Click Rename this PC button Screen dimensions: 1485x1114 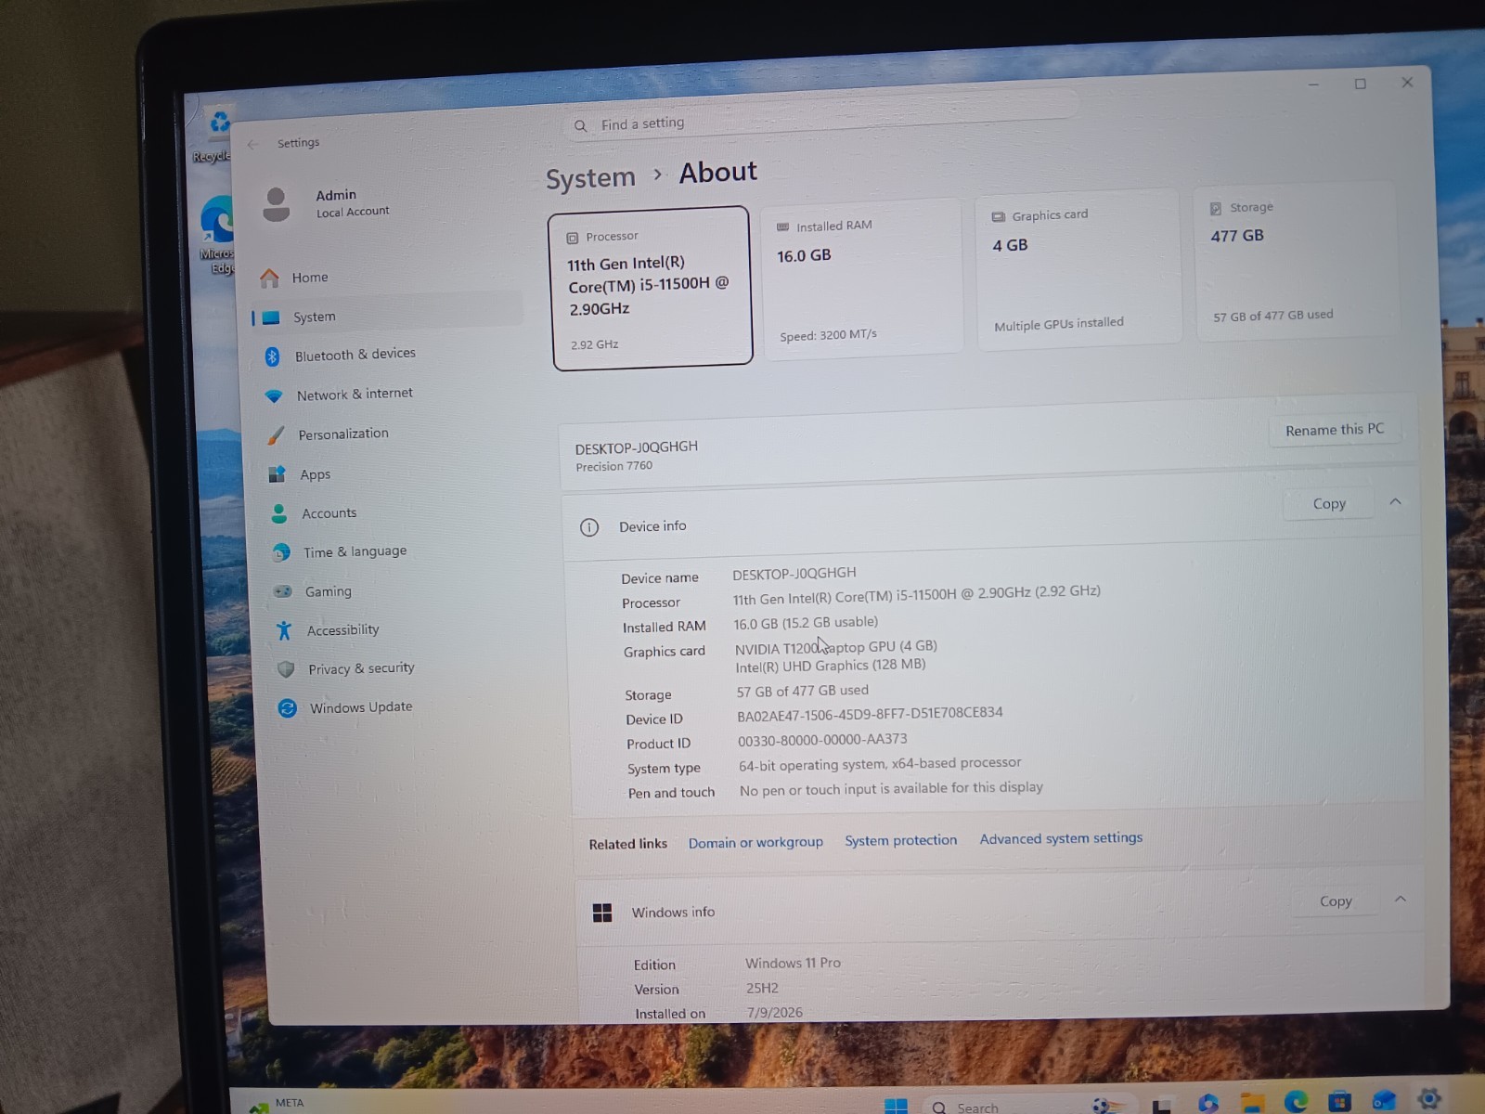[1334, 430]
